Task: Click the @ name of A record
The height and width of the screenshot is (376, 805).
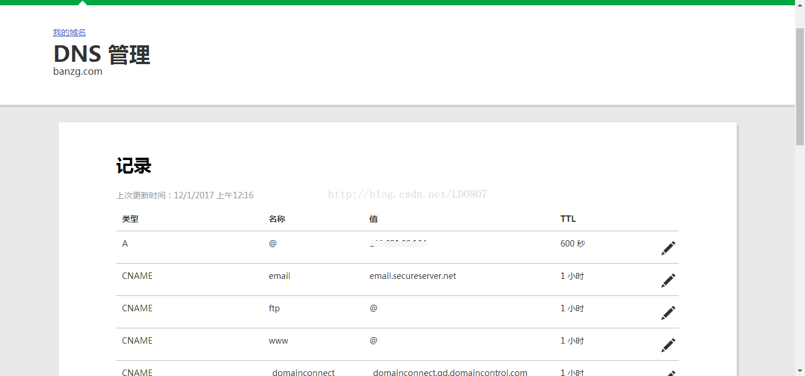Action: point(272,244)
